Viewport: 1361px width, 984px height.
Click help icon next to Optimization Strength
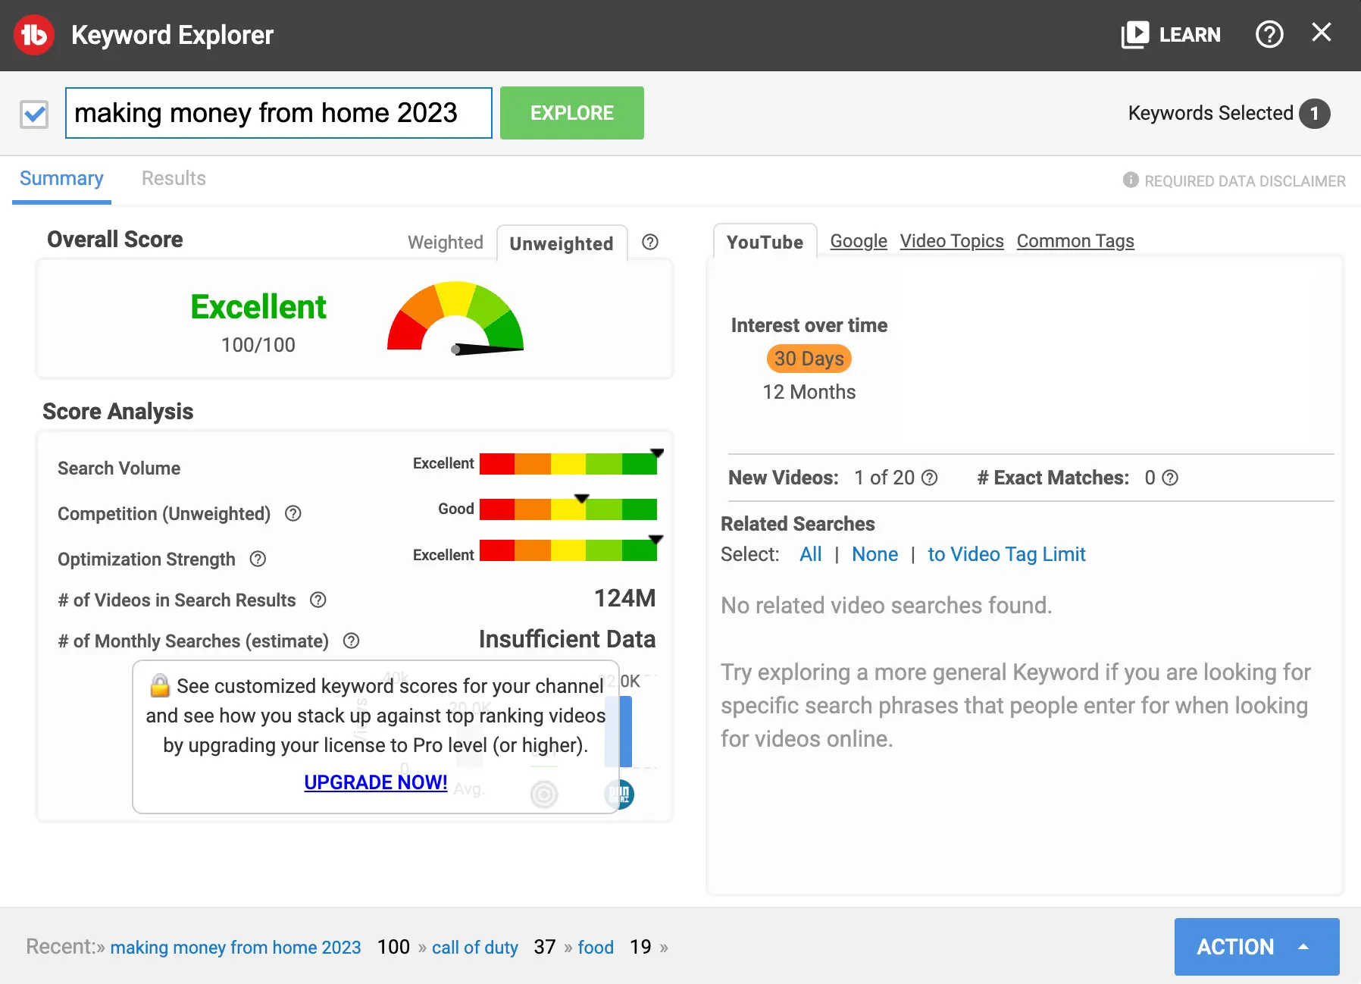click(258, 559)
